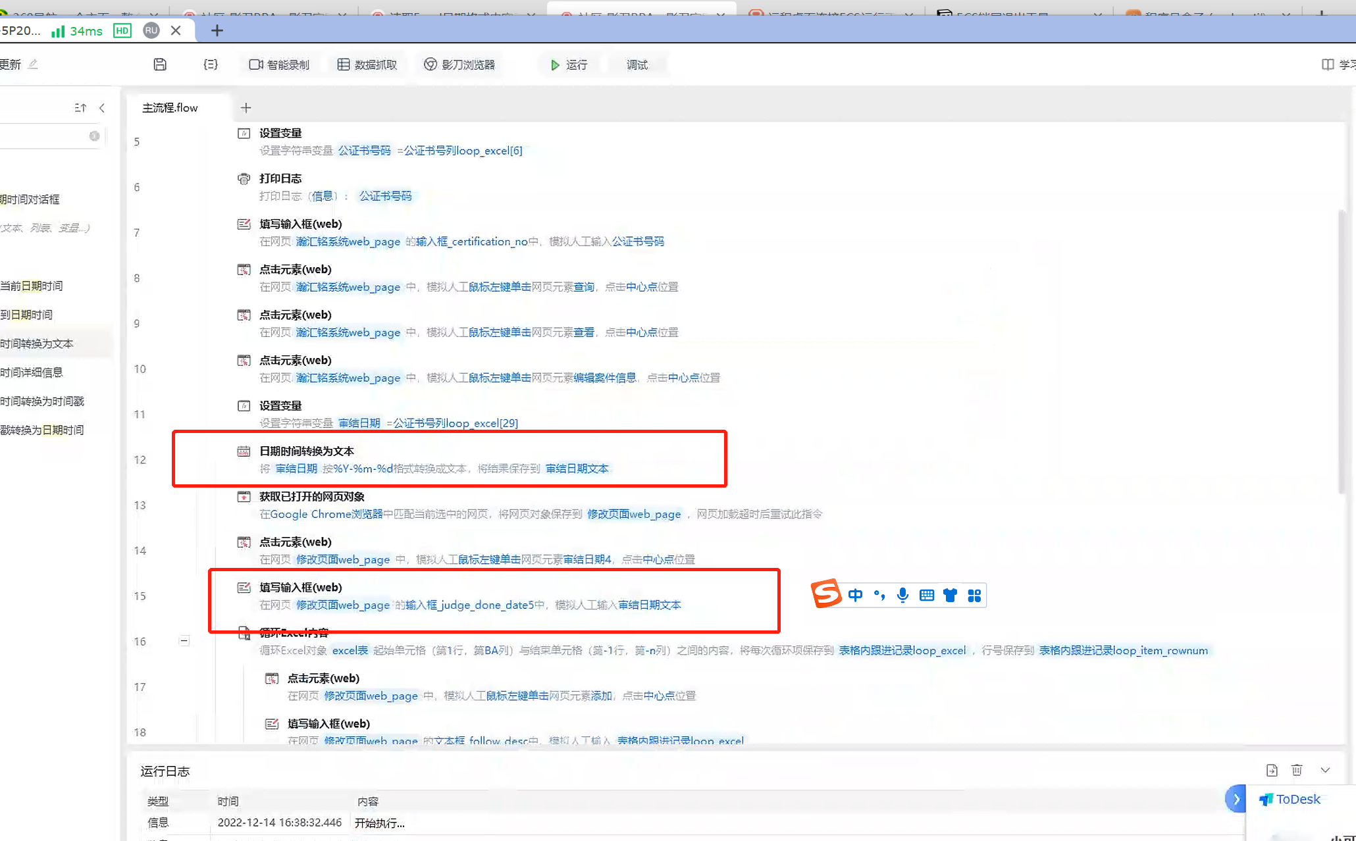1356x841 pixels.
Task: Collapse step 16 循环Excel内容 block
Action: (184, 641)
